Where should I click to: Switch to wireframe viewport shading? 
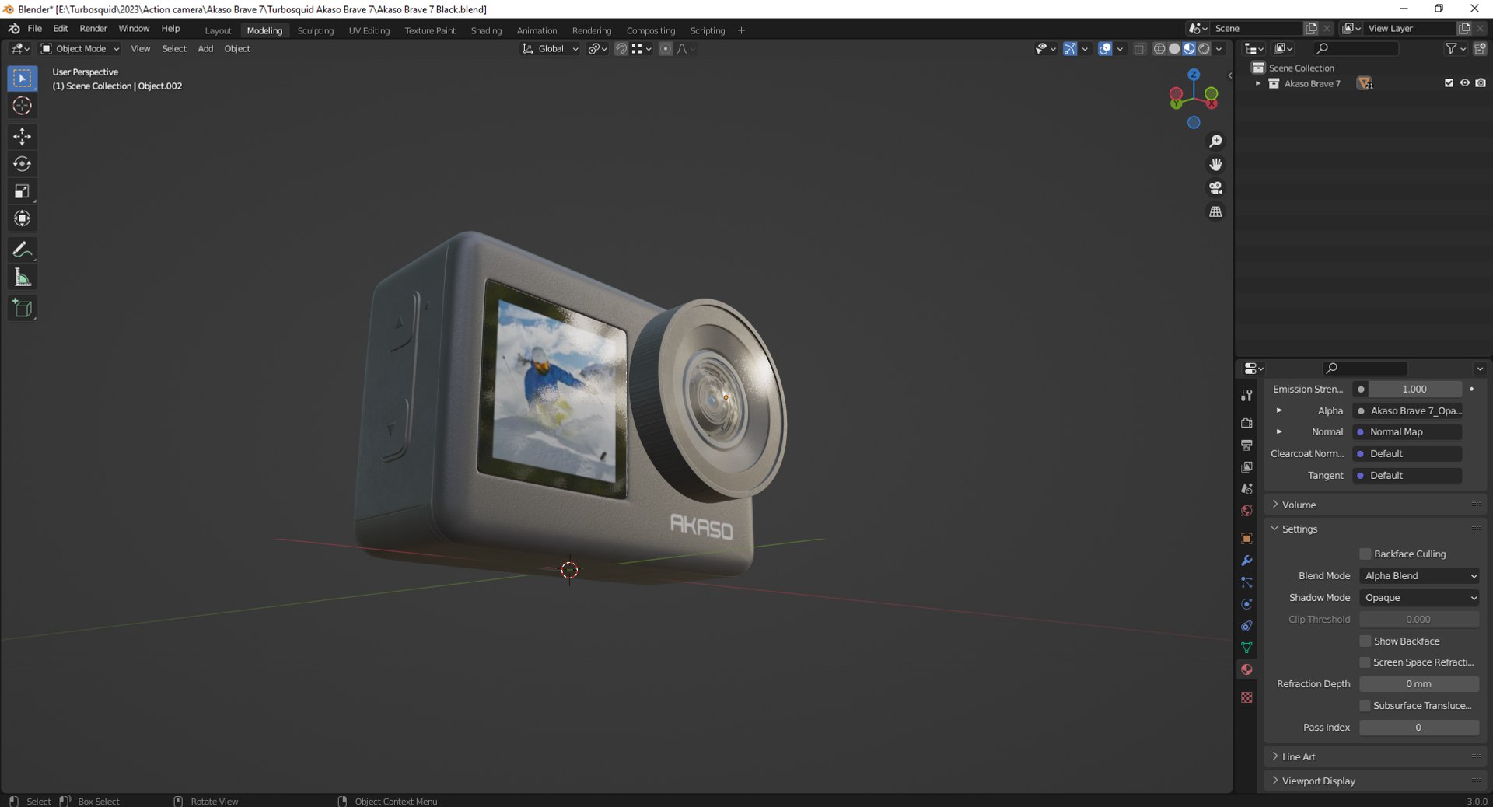tap(1159, 49)
